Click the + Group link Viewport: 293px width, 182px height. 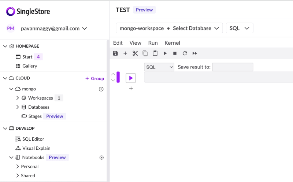pyautogui.click(x=94, y=78)
